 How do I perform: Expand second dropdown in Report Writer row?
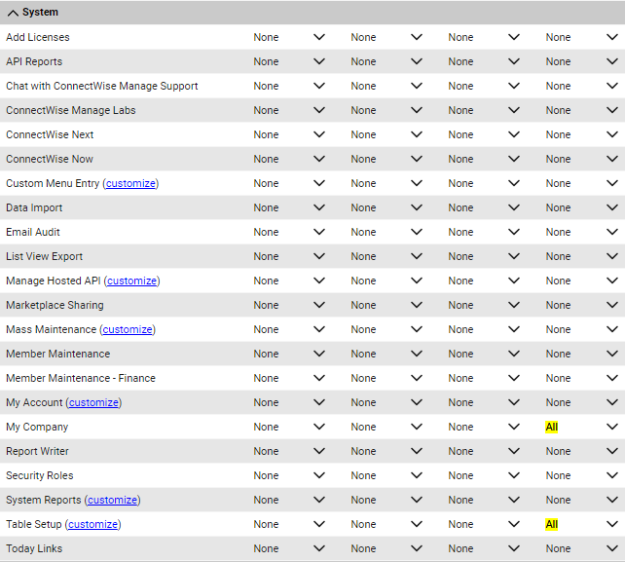click(x=386, y=451)
